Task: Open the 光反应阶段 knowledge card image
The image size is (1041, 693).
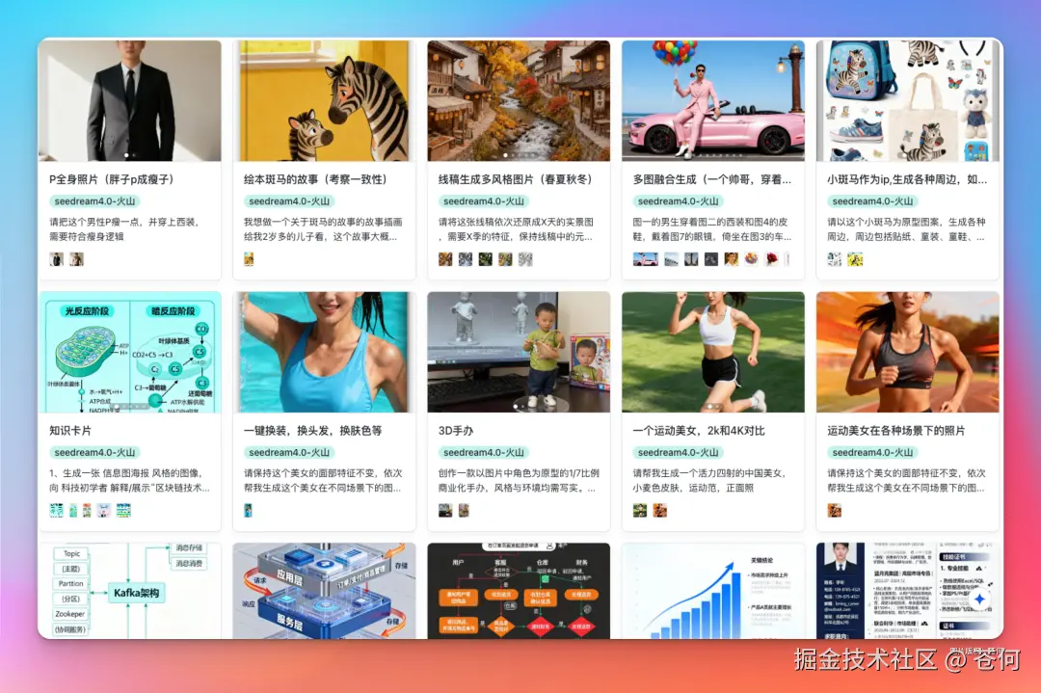Action: 130,352
